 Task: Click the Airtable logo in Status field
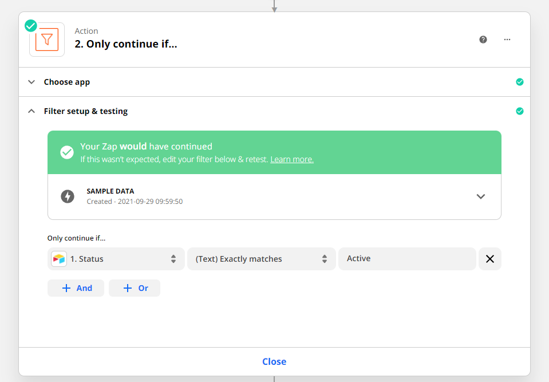[x=59, y=259]
